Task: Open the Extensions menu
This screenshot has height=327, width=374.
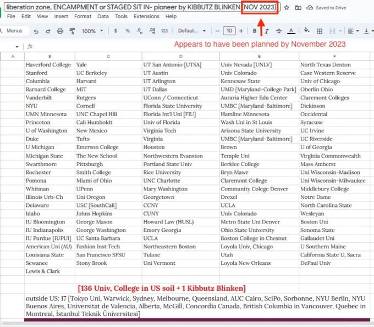Action: 146,17
